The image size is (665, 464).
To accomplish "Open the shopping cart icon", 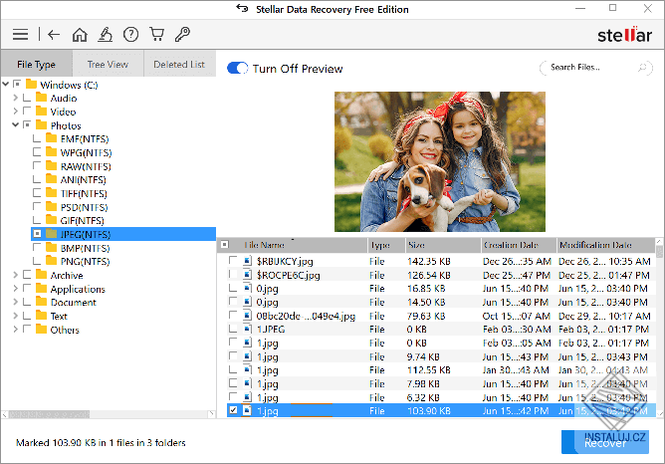I will (157, 35).
